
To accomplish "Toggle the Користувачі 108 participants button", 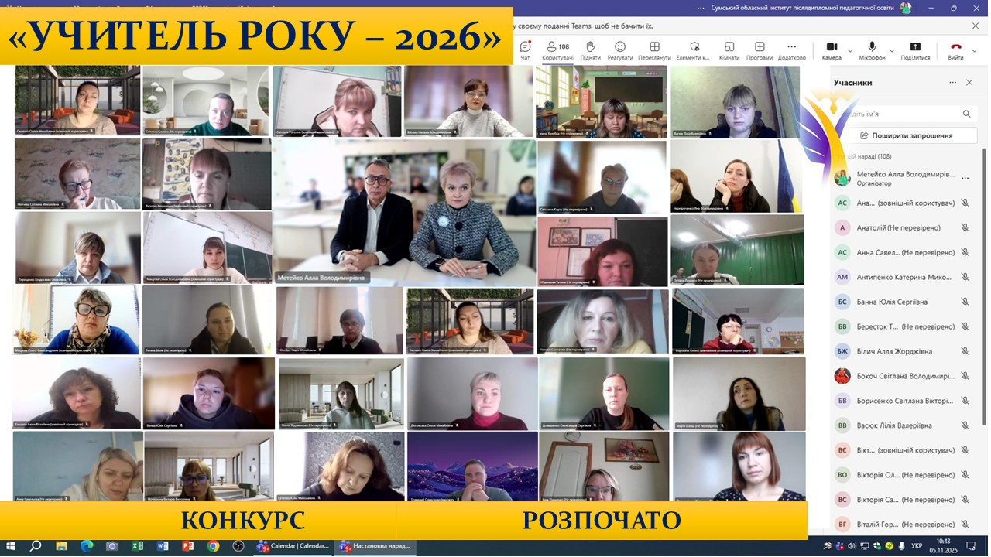I will pos(557,50).
